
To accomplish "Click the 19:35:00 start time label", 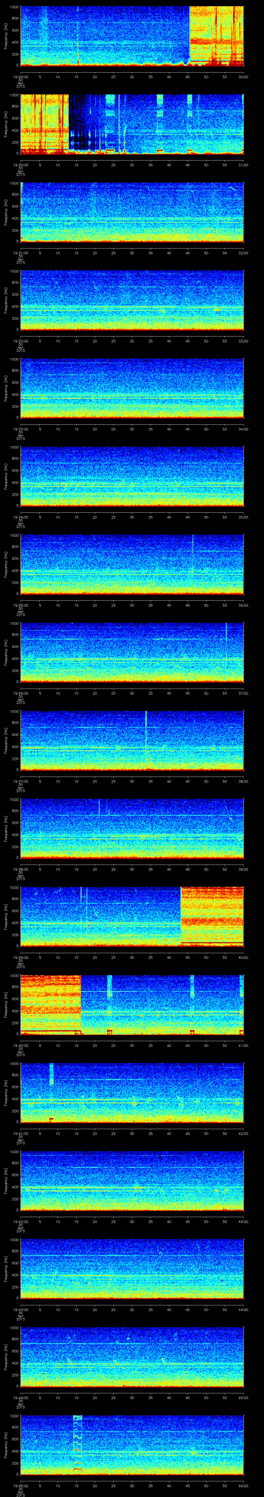I will (20, 605).
